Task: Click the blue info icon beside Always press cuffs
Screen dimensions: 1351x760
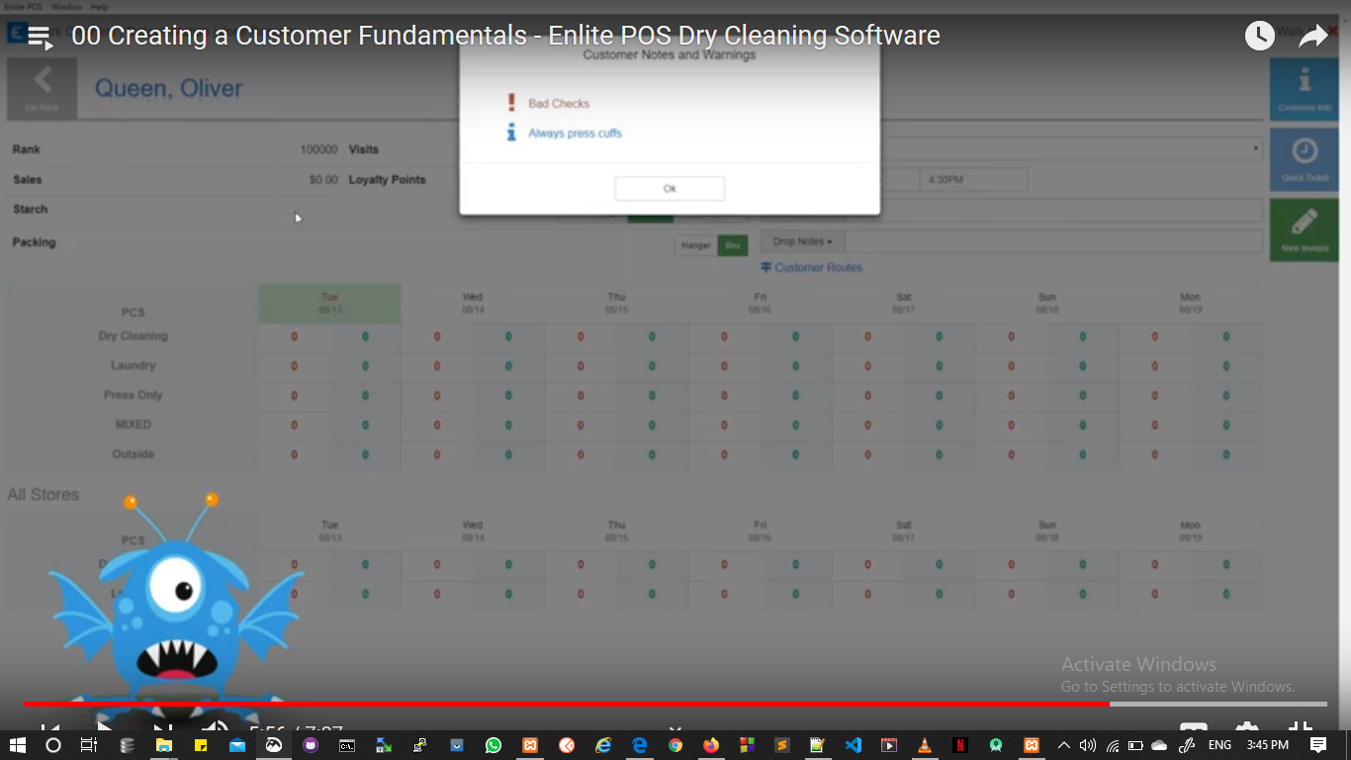Action: [x=511, y=133]
